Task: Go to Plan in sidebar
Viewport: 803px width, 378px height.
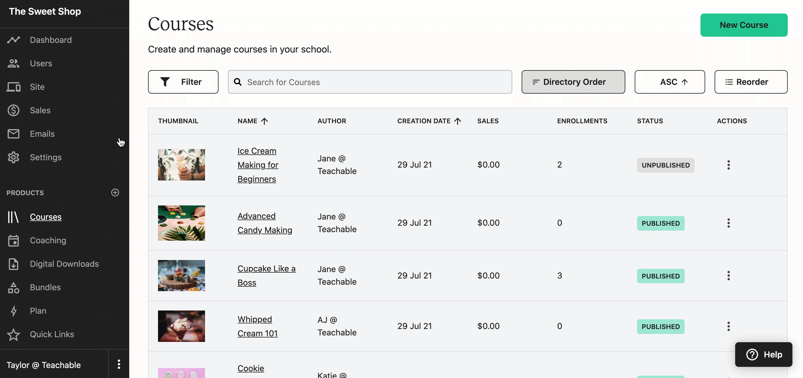Action: point(38,311)
